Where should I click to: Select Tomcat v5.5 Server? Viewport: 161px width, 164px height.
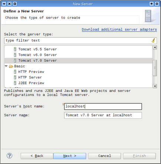point(37,49)
